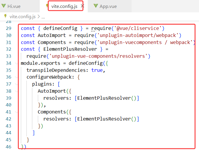Click 'unplugin-vuecomponents / webpack' string
Screen dimensions: 199x151
pos(146,42)
